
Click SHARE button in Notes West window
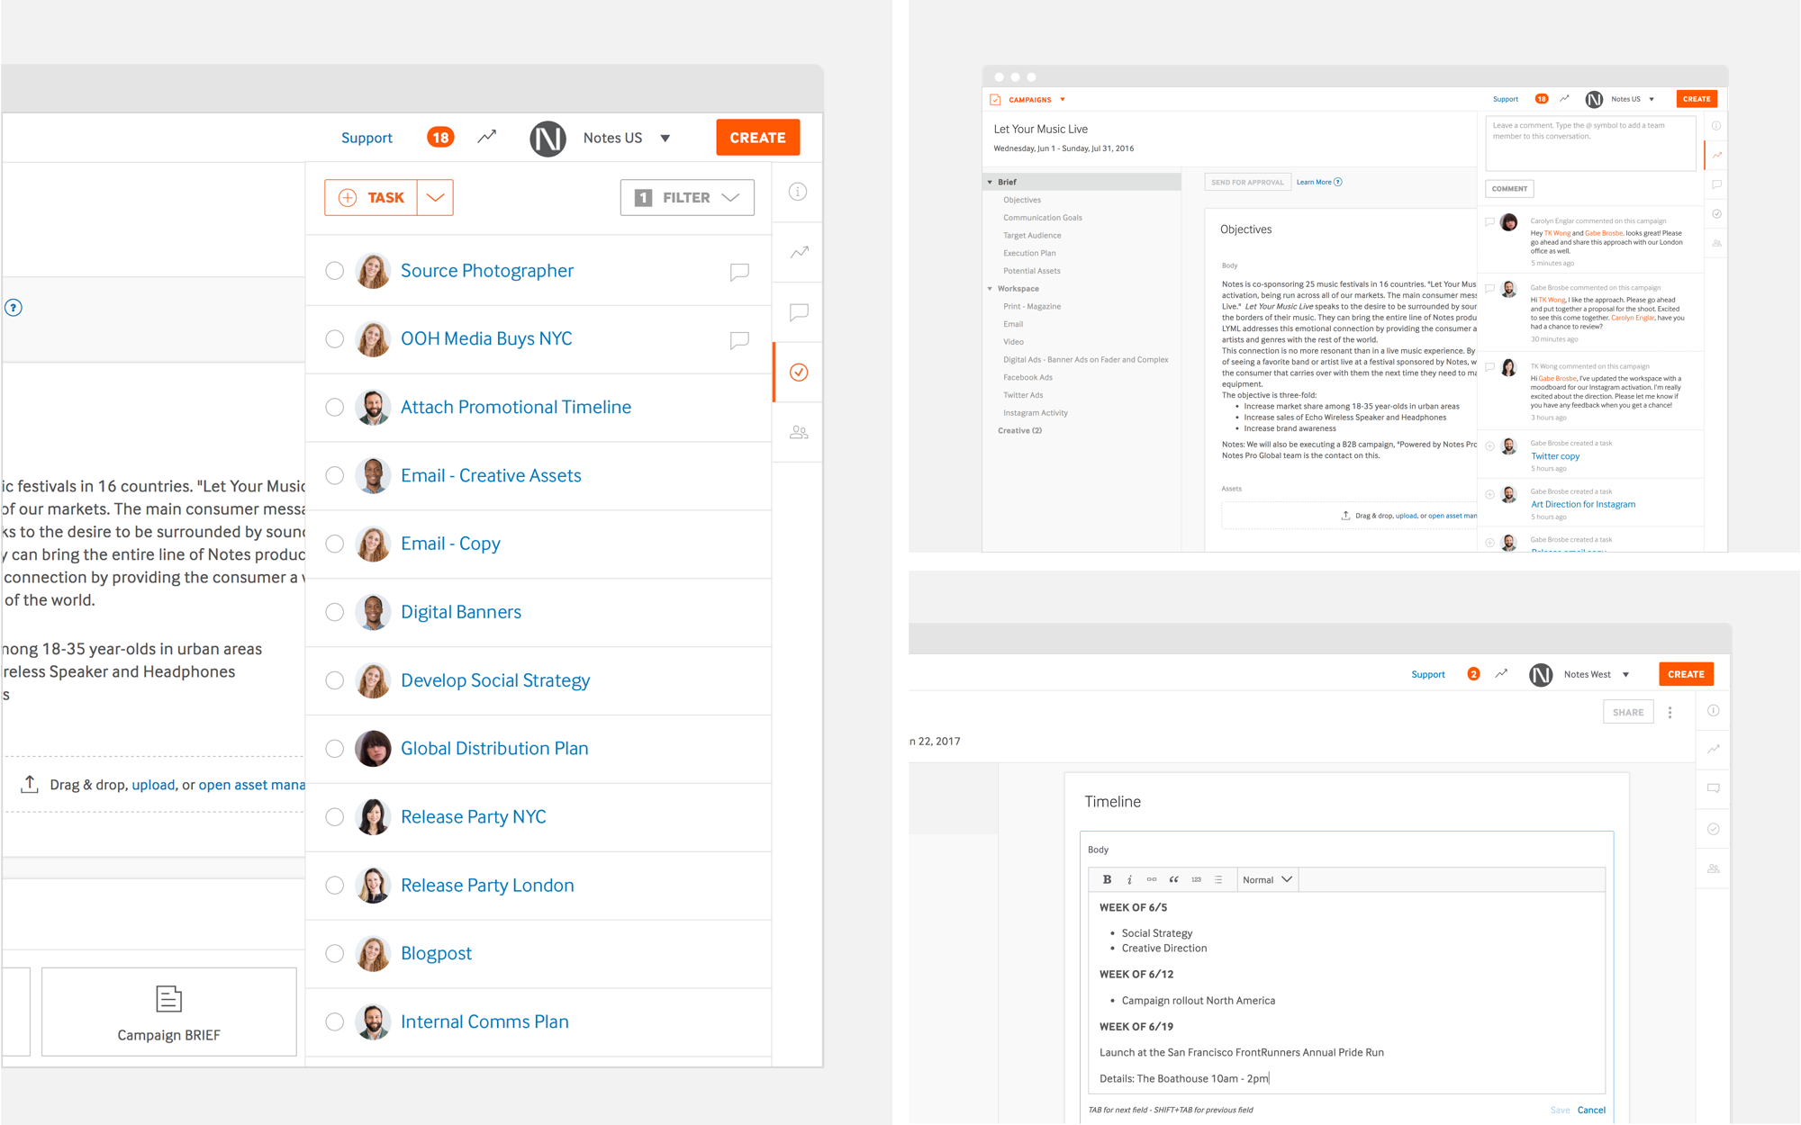(x=1628, y=712)
